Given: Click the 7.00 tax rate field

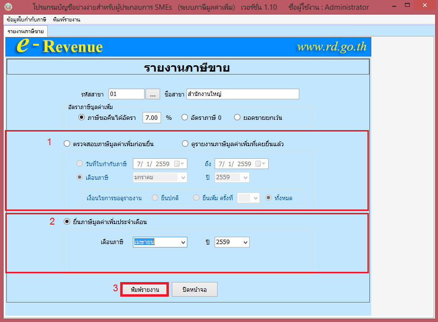Looking at the screenshot, I should point(152,118).
